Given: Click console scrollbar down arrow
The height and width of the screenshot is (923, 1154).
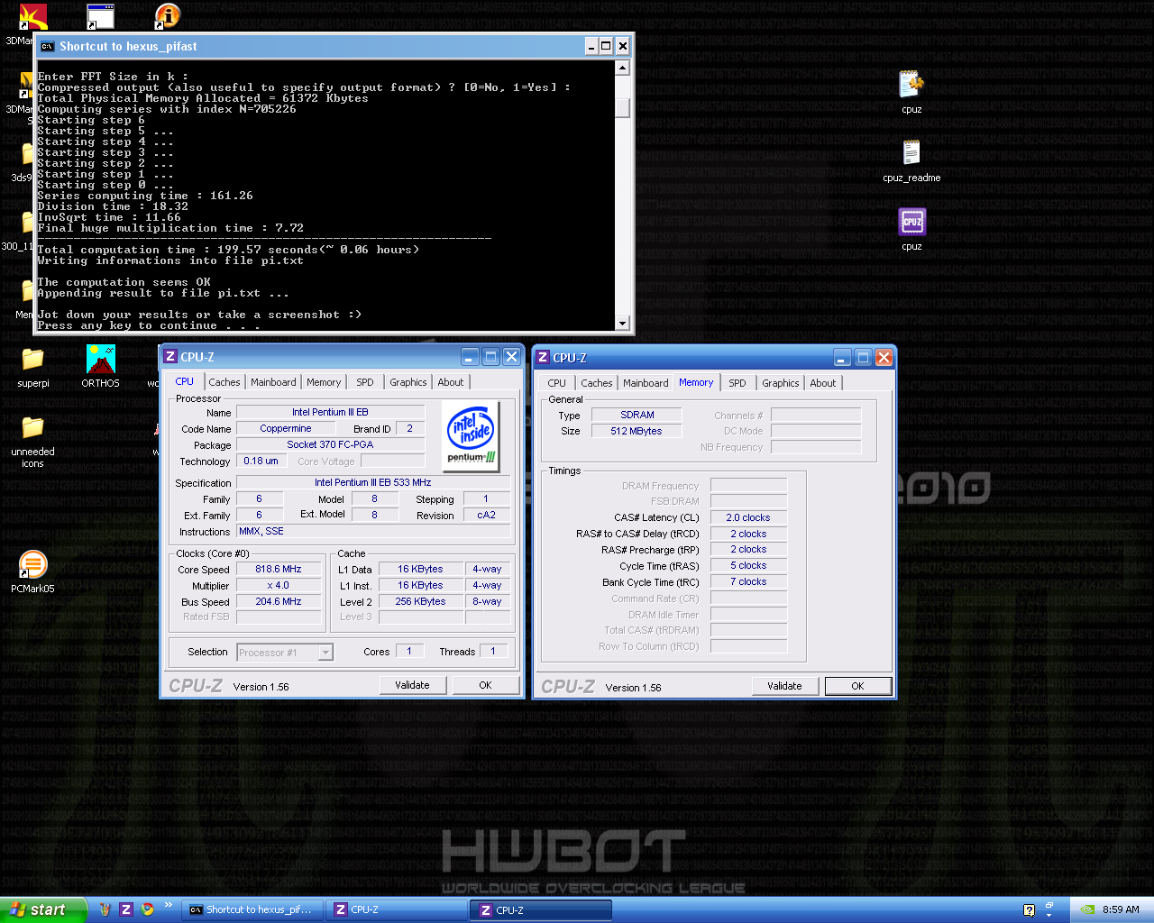Looking at the screenshot, I should [x=622, y=323].
